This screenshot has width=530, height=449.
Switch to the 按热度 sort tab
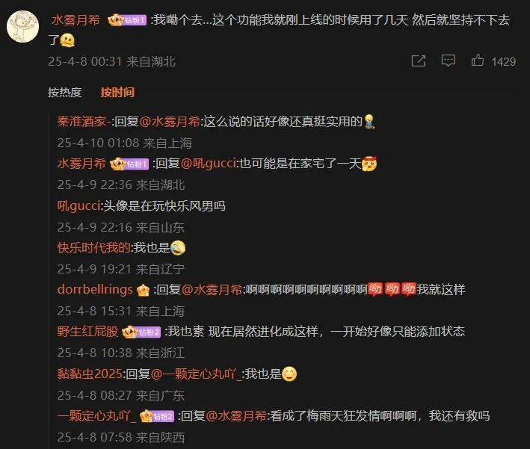64,92
